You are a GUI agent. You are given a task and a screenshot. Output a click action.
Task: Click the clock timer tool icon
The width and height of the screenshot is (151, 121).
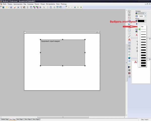pos(129,61)
